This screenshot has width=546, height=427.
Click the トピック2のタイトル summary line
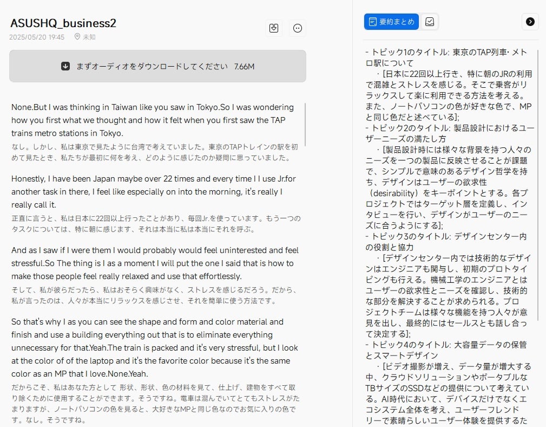tap(450, 133)
